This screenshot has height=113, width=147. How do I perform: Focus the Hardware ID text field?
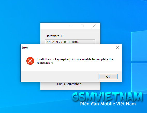[70, 42]
